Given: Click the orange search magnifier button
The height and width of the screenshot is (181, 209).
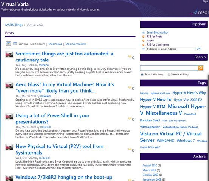Looking at the screenshot, I should tap(200, 68).
